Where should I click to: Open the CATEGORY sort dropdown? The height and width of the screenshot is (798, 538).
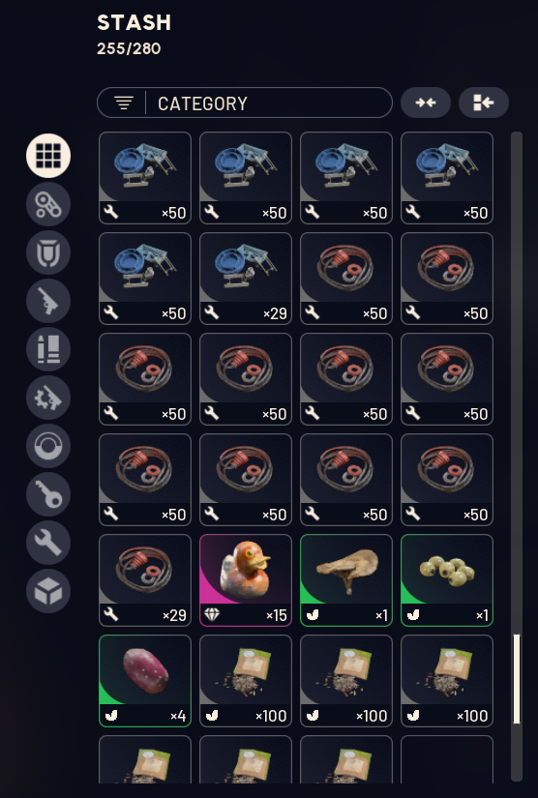244,103
